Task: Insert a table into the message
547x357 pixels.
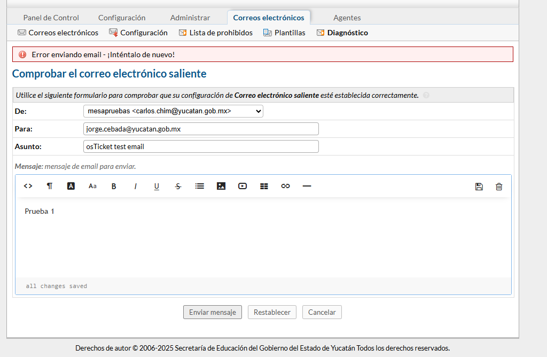Action: [264, 186]
